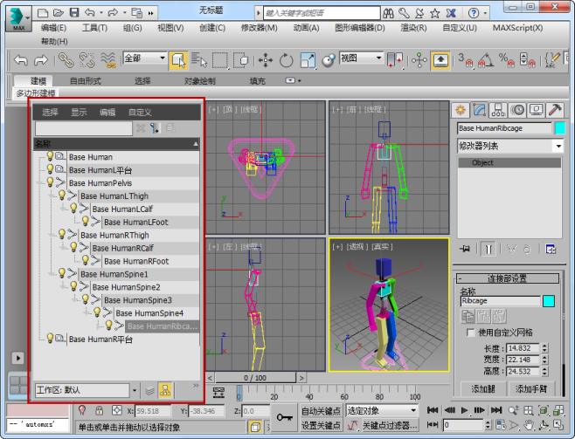Toggle the 3D Snaps button
Screen dimensions: 575x439
(465, 60)
